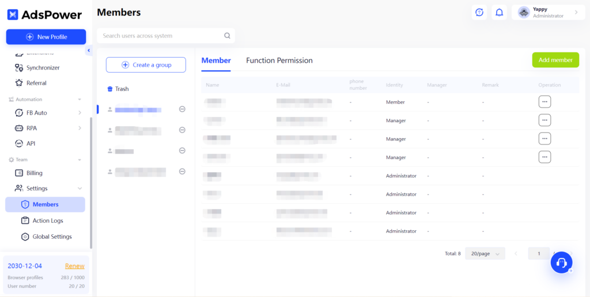Click the Total: 8 text

pos(453,253)
